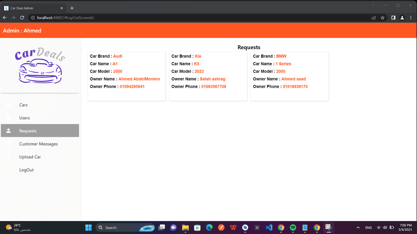Viewport: 417px width, 234px height.
Task: Bookmark this page with the star icon
Action: (382, 18)
